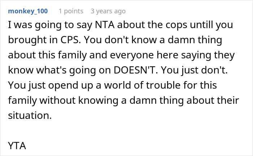The height and width of the screenshot is (156, 253).
Task: Click the '1 points' score label
Action: [x=71, y=11]
